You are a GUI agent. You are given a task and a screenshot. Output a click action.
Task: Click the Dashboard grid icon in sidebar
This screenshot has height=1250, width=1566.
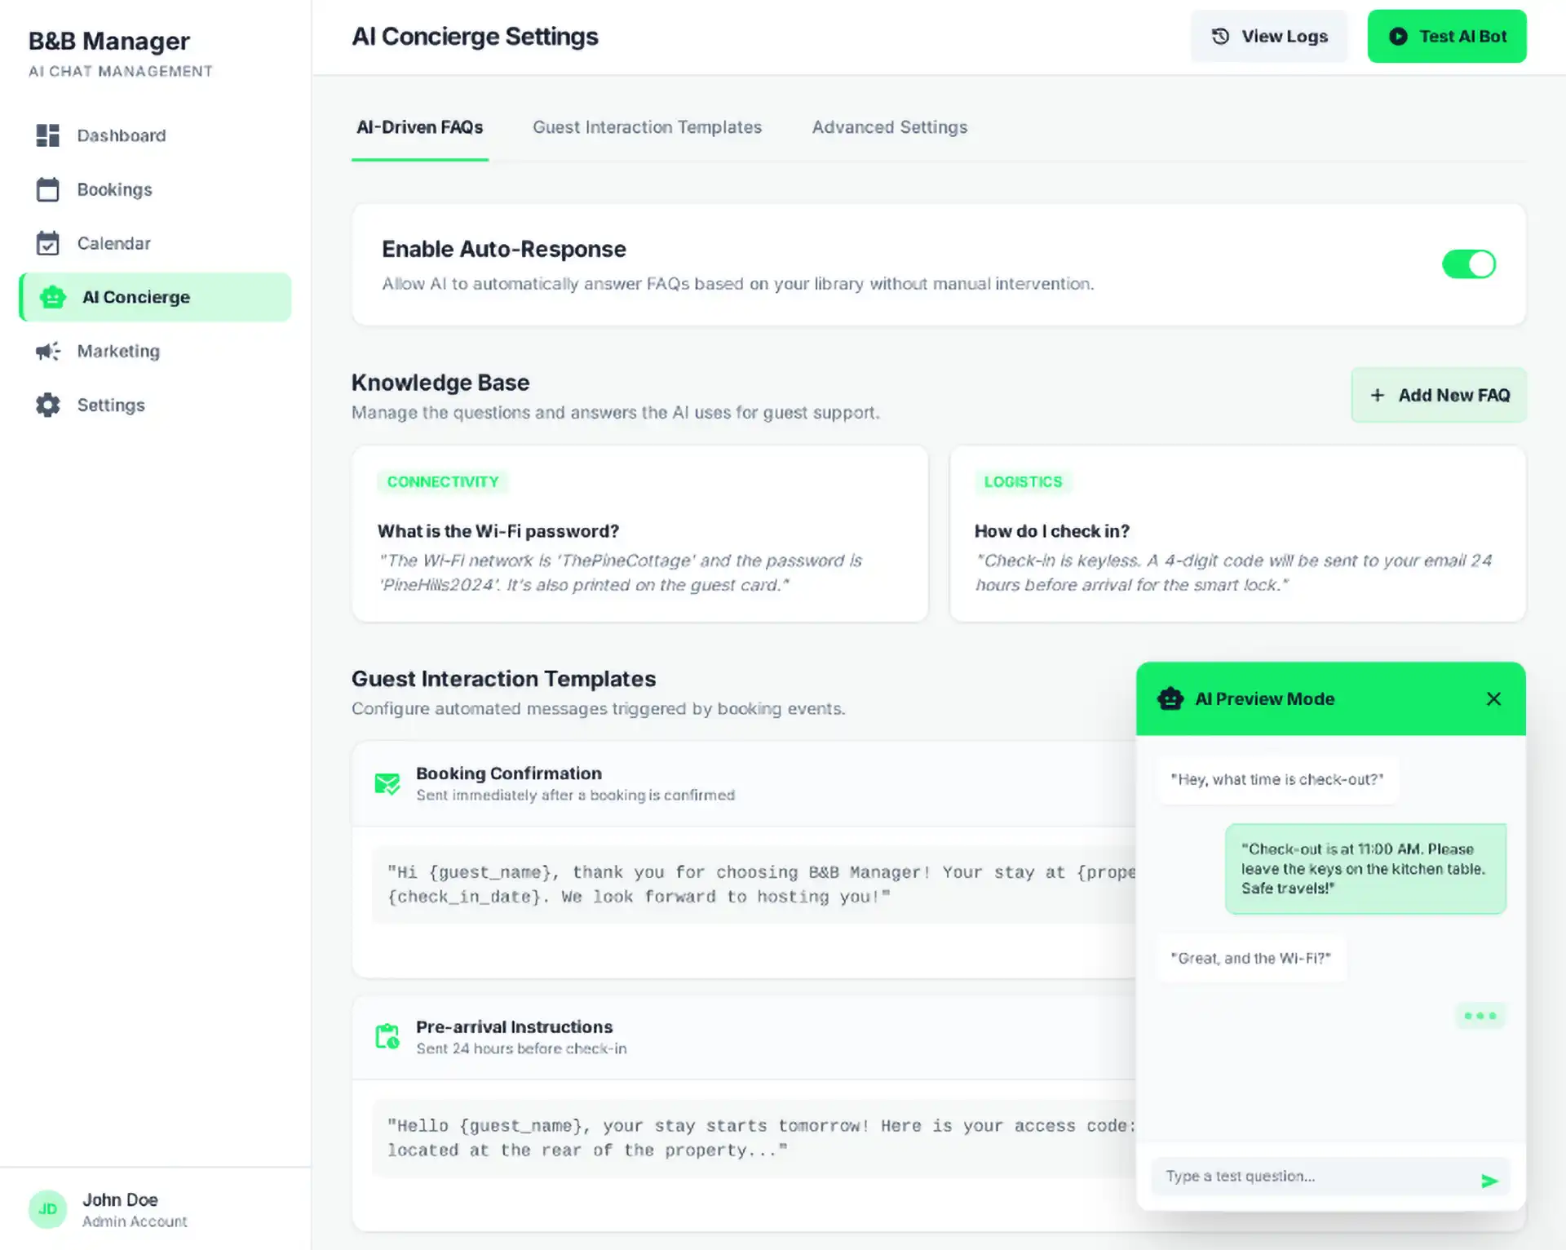(x=47, y=135)
